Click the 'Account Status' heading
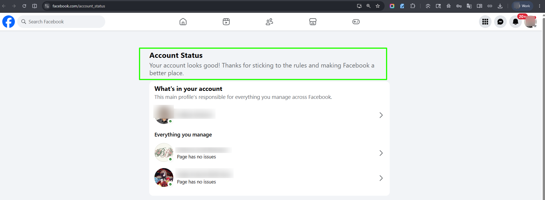The height and width of the screenshot is (200, 545). (x=176, y=55)
